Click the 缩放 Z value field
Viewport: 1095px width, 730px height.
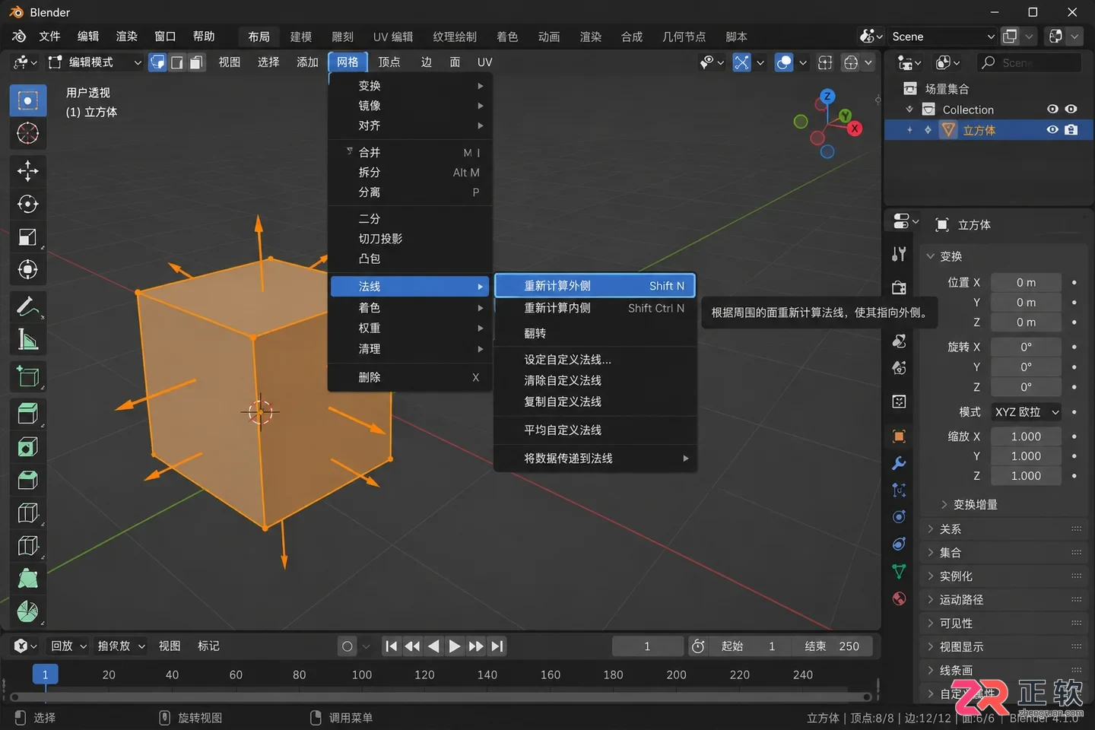point(1026,476)
